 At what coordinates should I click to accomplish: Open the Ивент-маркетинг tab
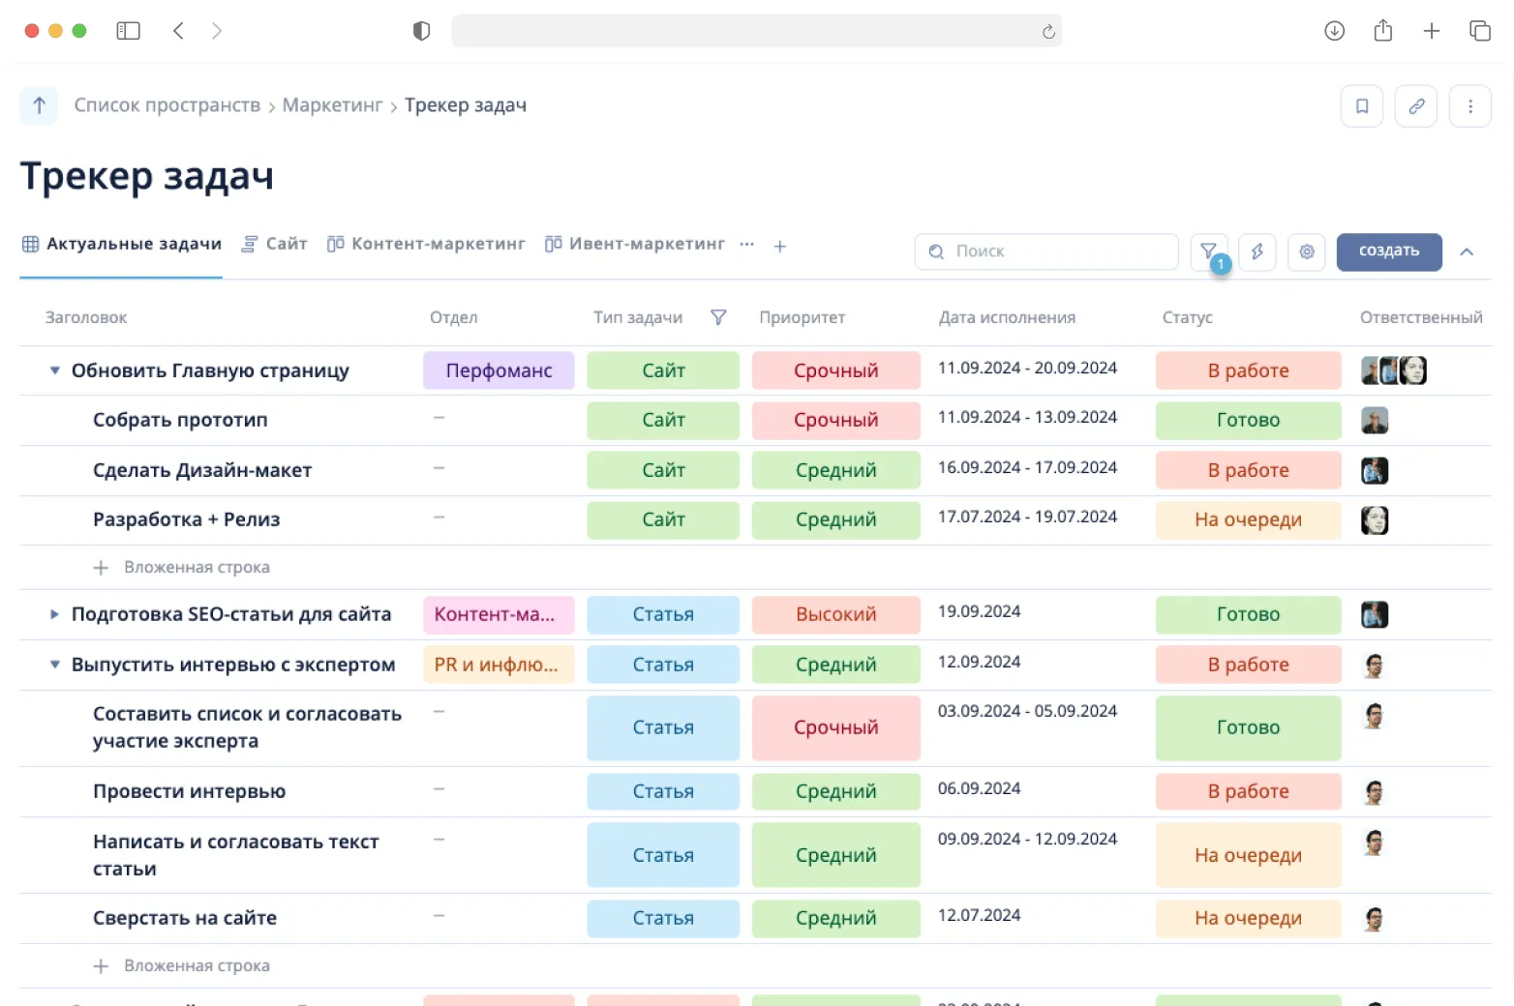point(635,244)
